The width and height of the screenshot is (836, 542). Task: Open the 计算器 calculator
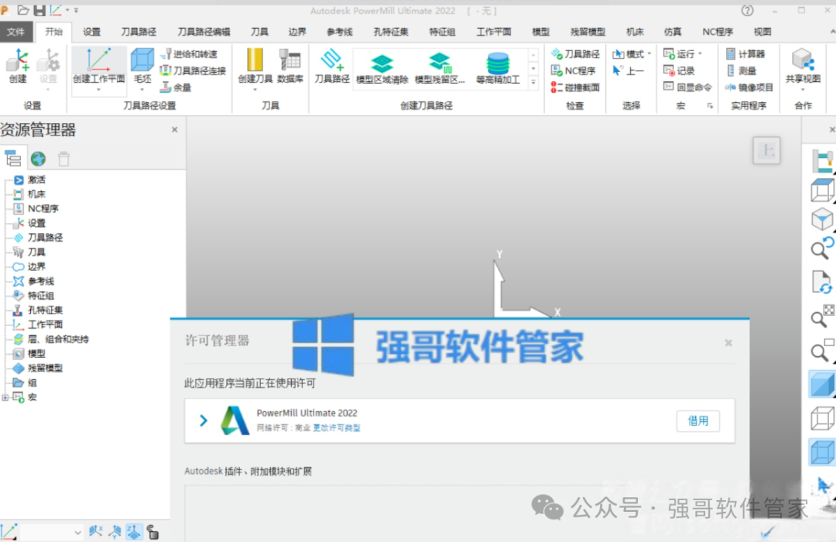point(745,54)
